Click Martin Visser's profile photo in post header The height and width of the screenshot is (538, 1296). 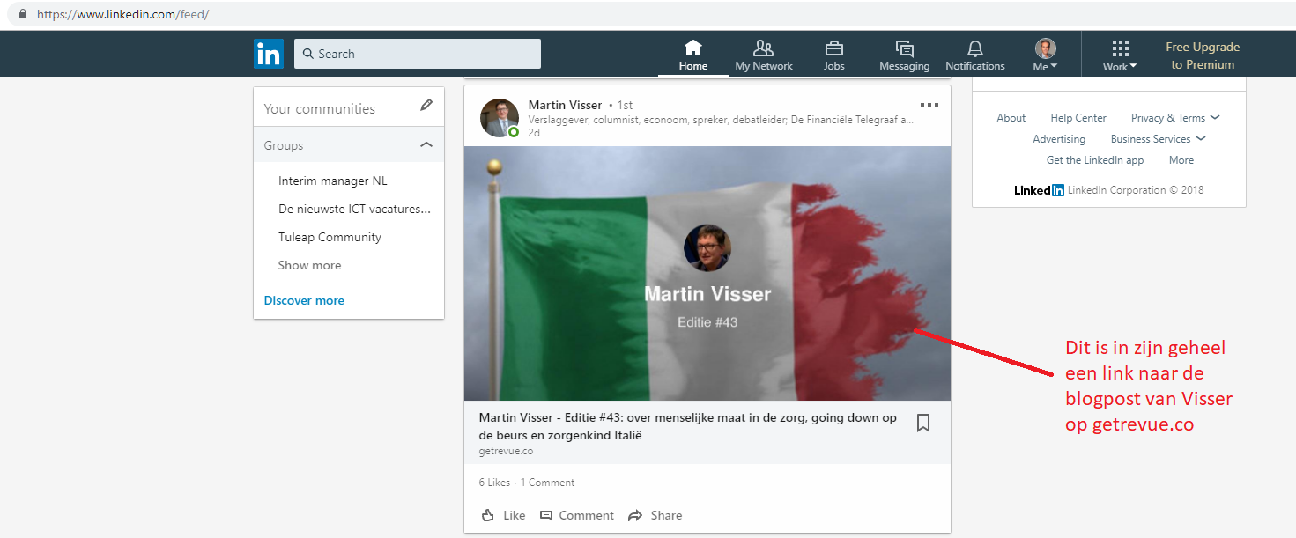pyautogui.click(x=500, y=118)
